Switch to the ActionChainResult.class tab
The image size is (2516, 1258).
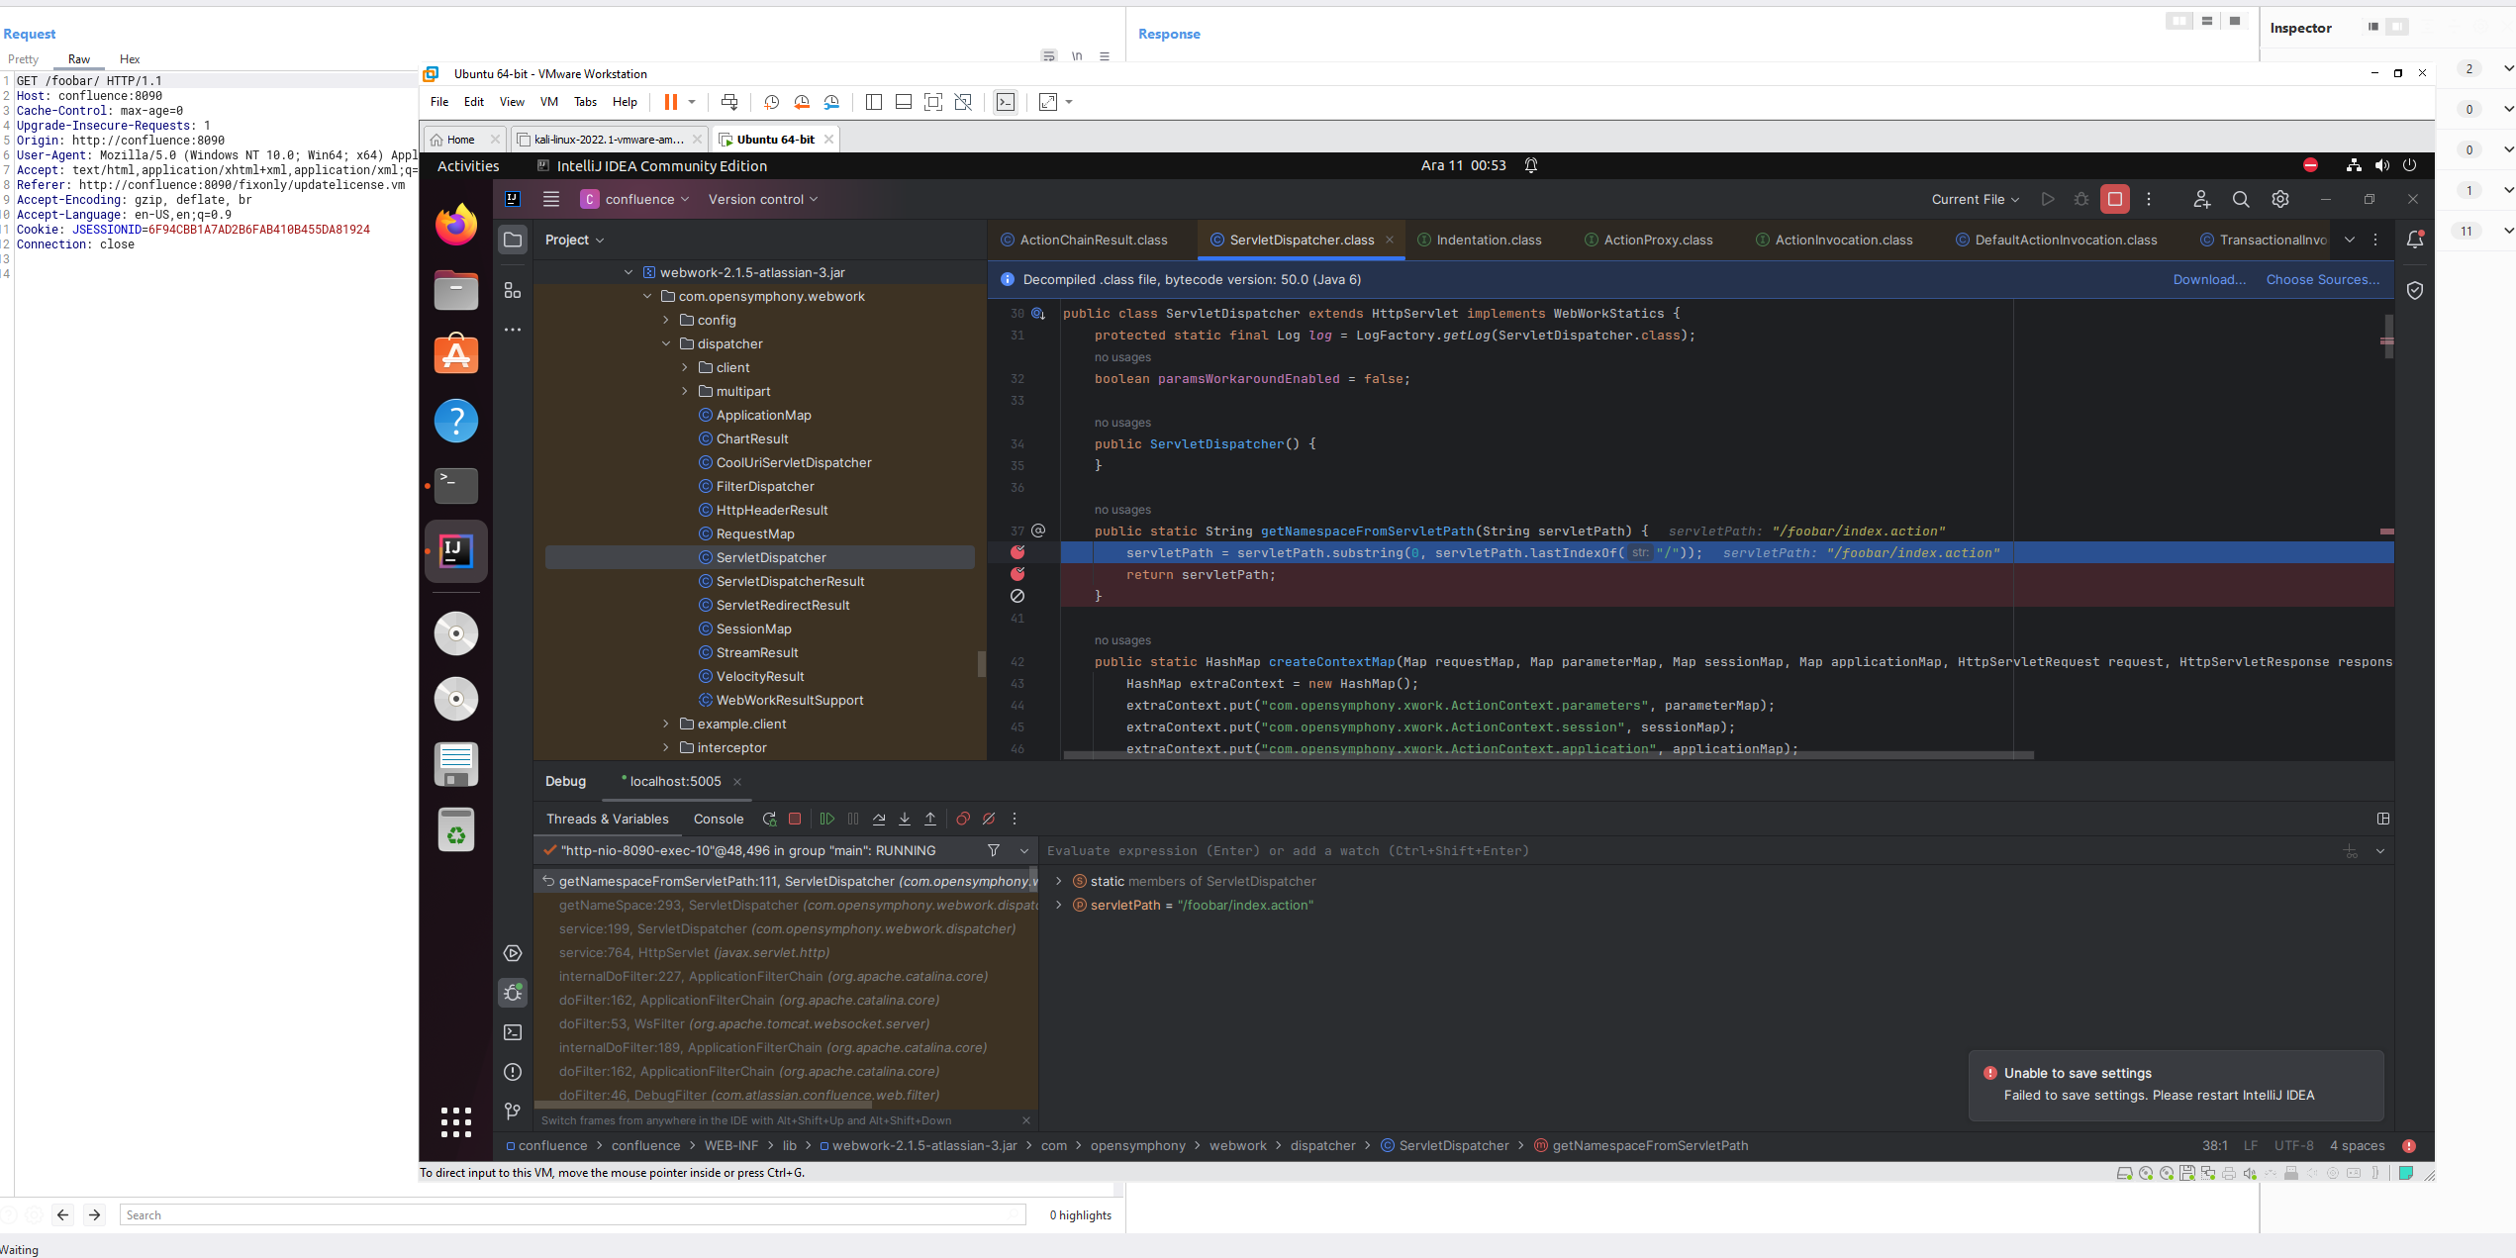pyautogui.click(x=1084, y=240)
